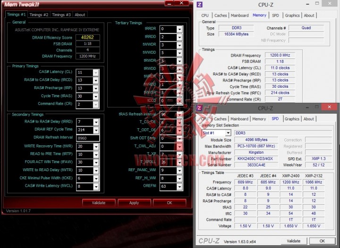The image size is (340, 248).
Task: Minimize the Mem TweakIt window
Action: point(170,3)
